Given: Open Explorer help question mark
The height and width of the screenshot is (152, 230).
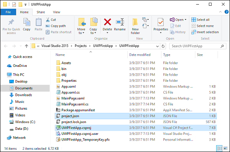Looking at the screenshot, I should click(227, 12).
